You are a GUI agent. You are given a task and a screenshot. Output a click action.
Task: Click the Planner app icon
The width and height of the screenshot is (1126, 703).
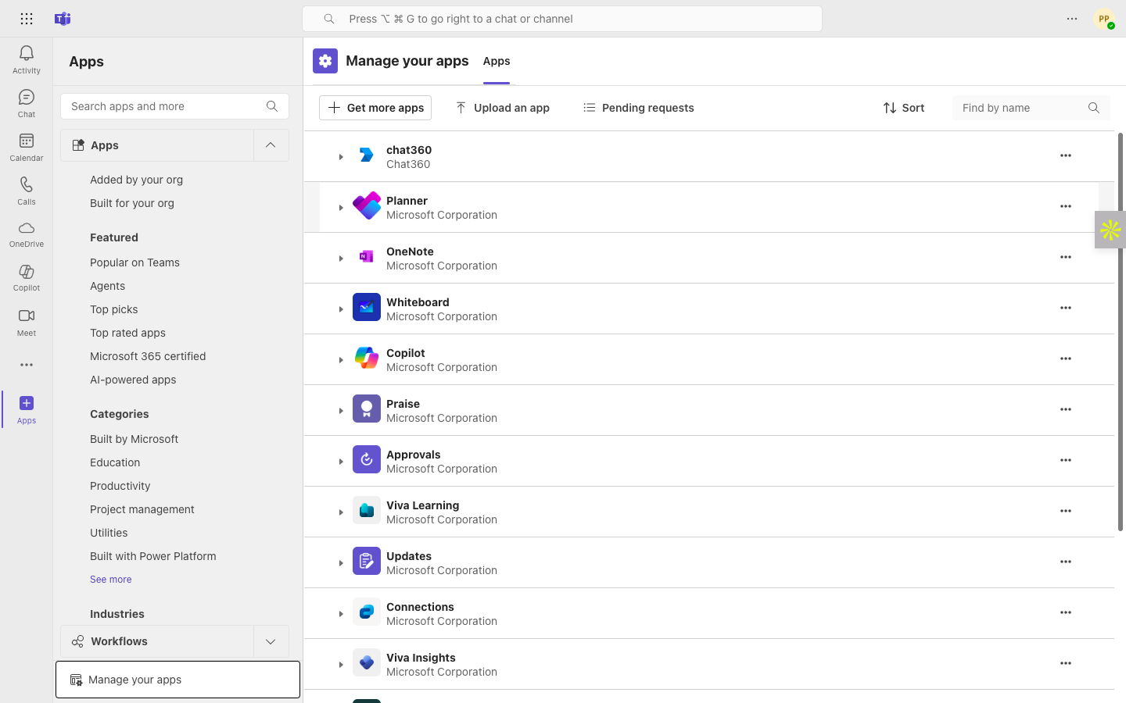click(x=367, y=206)
